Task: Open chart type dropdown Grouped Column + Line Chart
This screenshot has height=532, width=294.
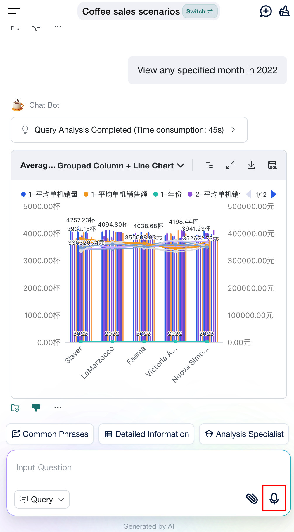Action: click(121, 166)
